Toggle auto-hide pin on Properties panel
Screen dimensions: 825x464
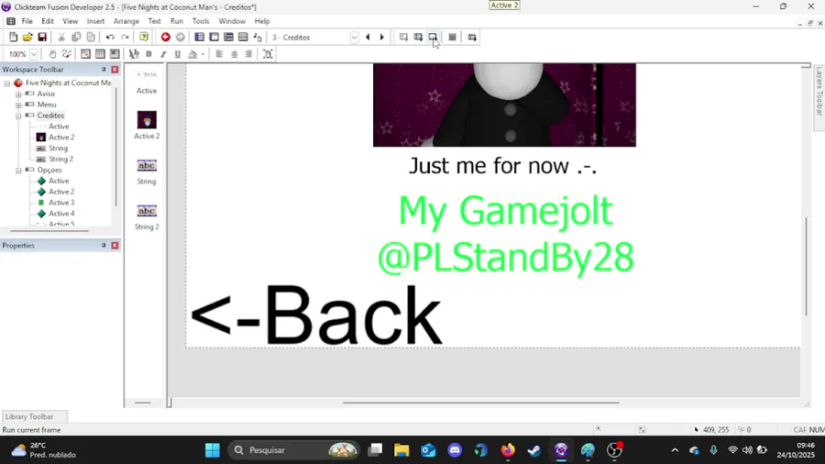pos(104,246)
